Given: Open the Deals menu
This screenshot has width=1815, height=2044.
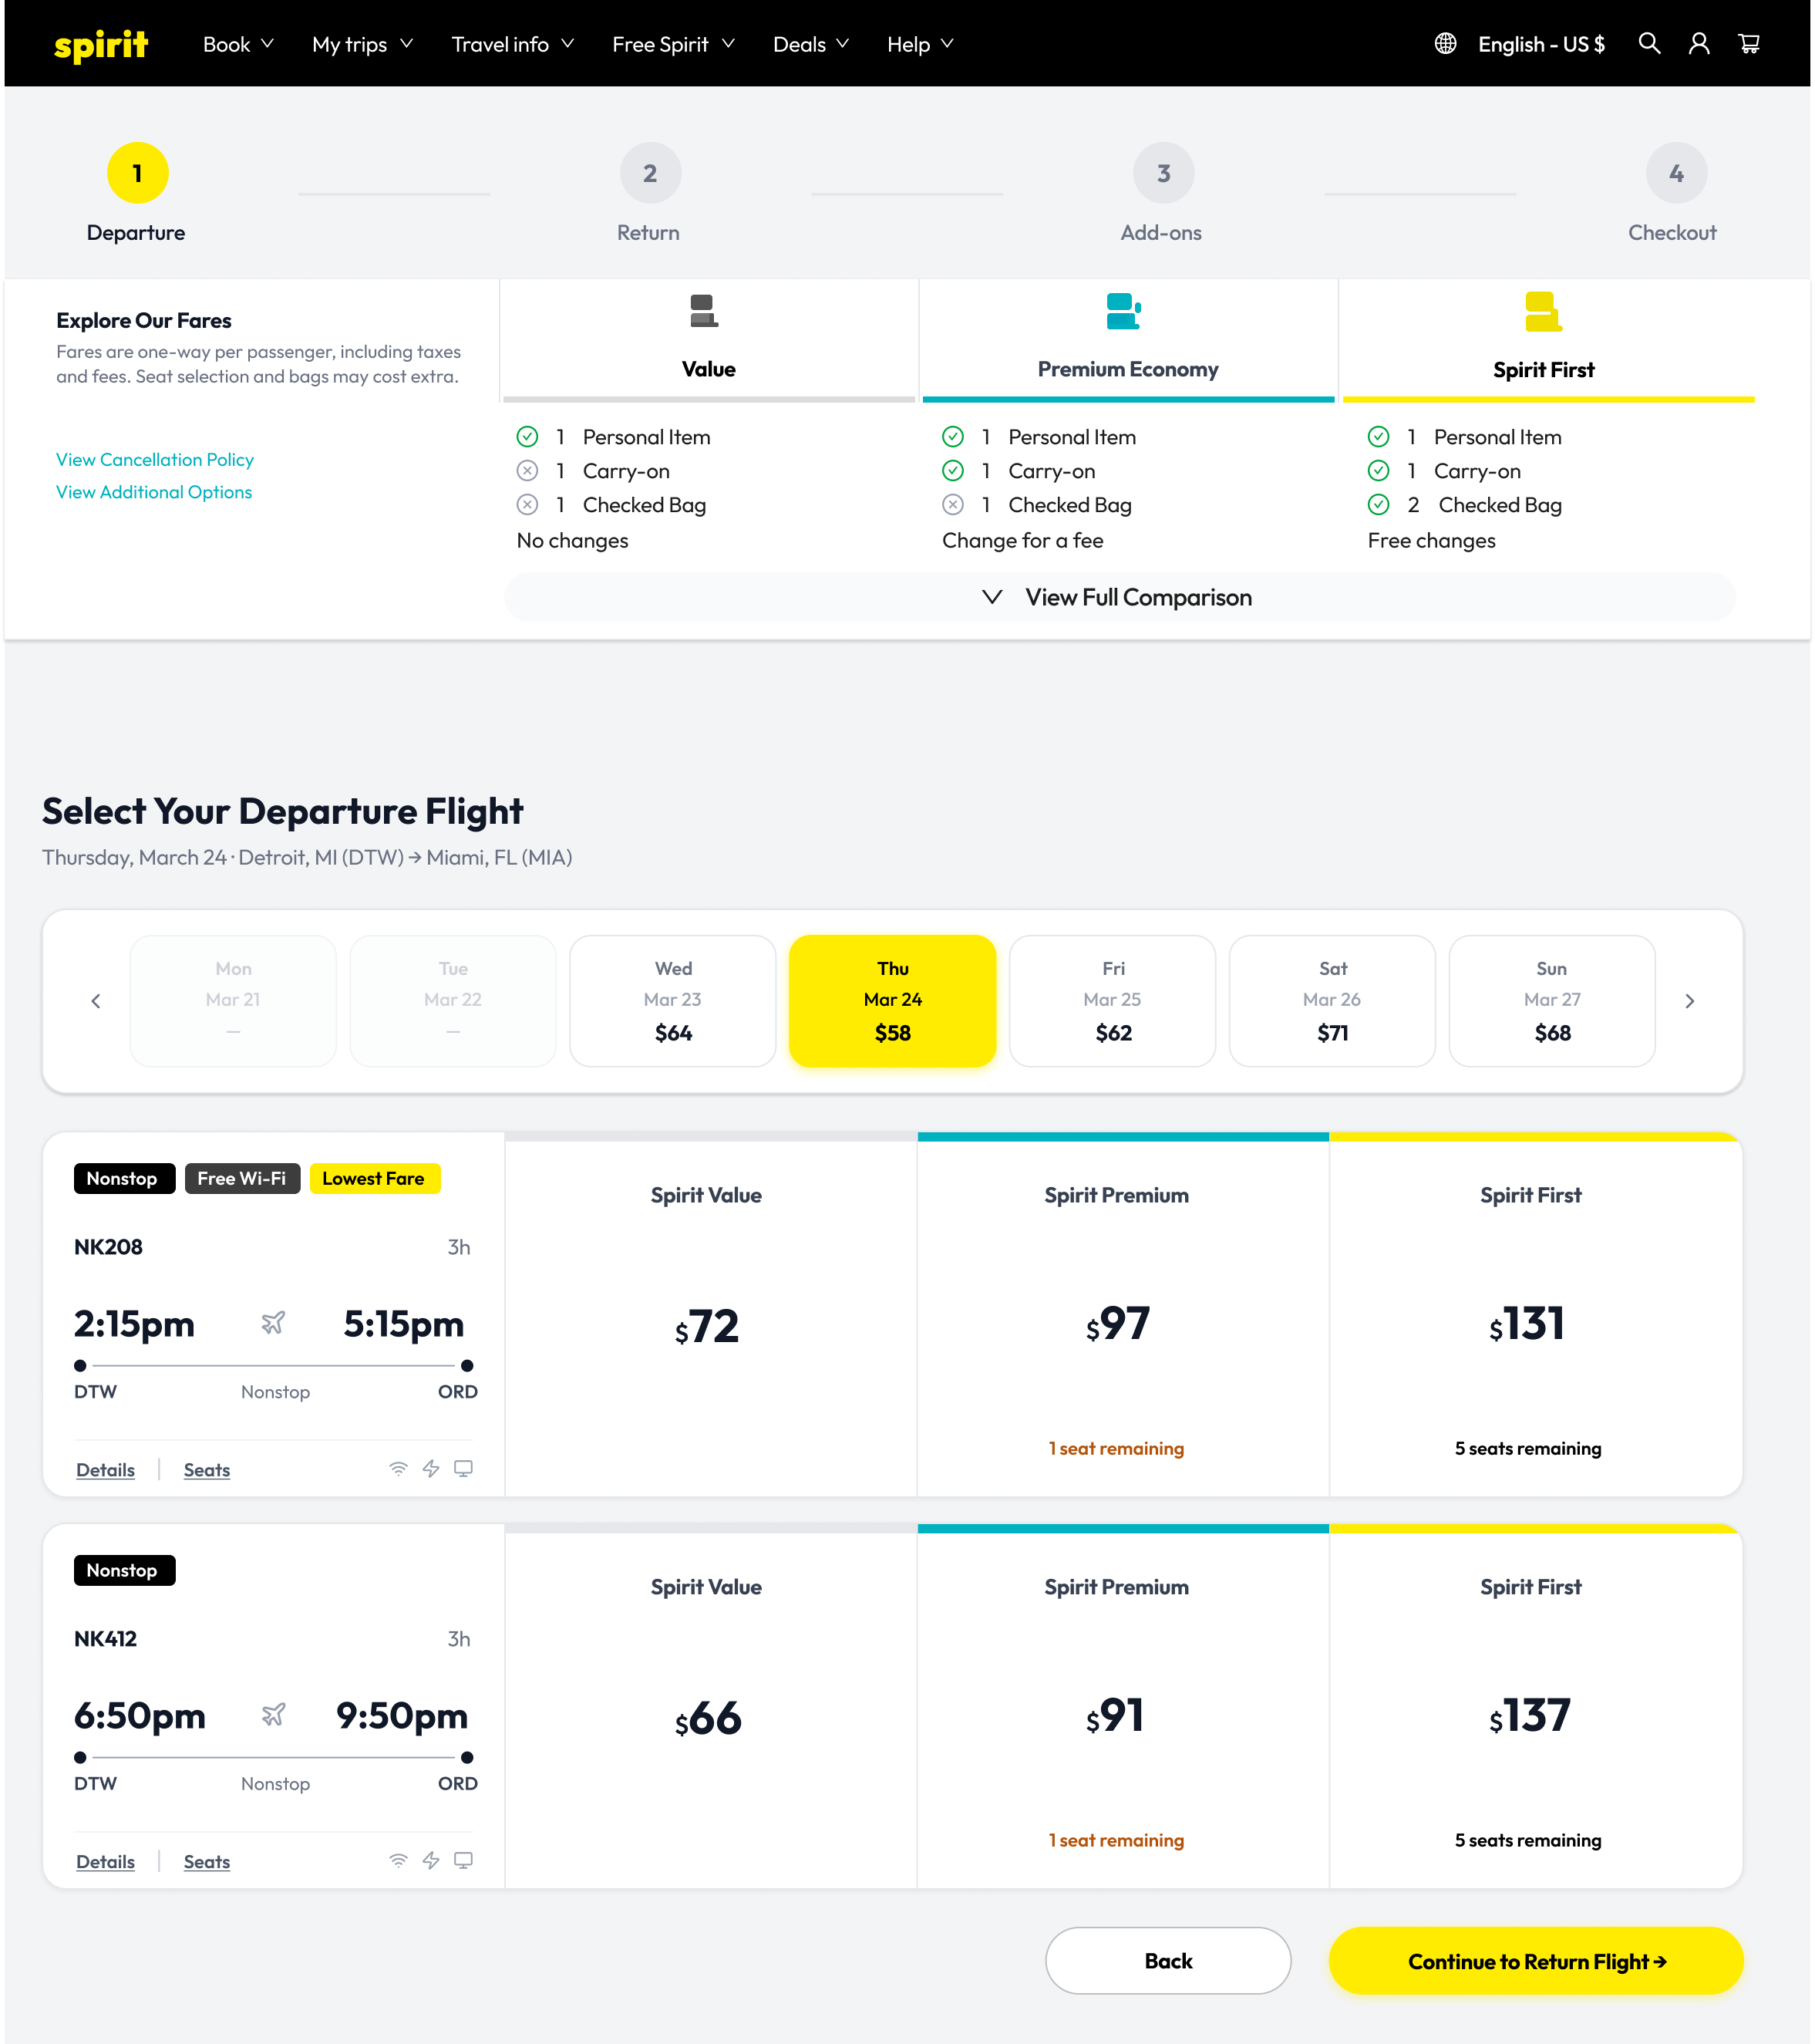Looking at the screenshot, I should click(810, 44).
